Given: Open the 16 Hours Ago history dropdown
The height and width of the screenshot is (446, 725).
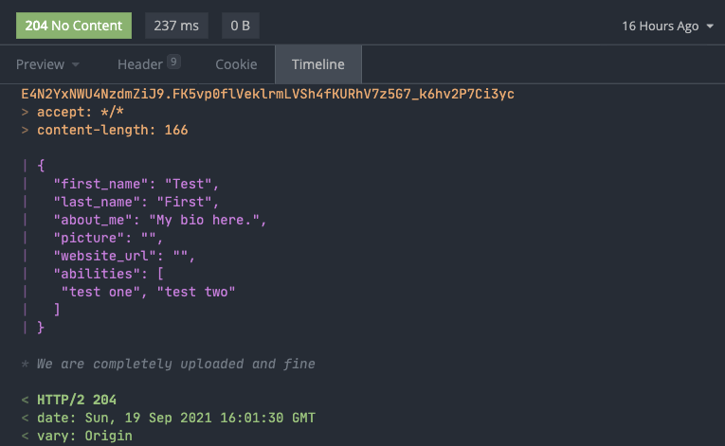Looking at the screenshot, I should (x=668, y=27).
